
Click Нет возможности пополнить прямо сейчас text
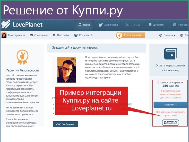pyautogui.click(x=170, y=114)
